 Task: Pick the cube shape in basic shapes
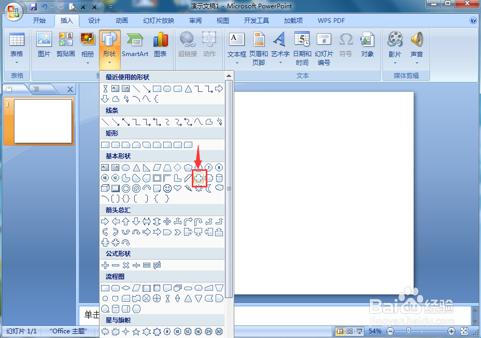click(105, 188)
